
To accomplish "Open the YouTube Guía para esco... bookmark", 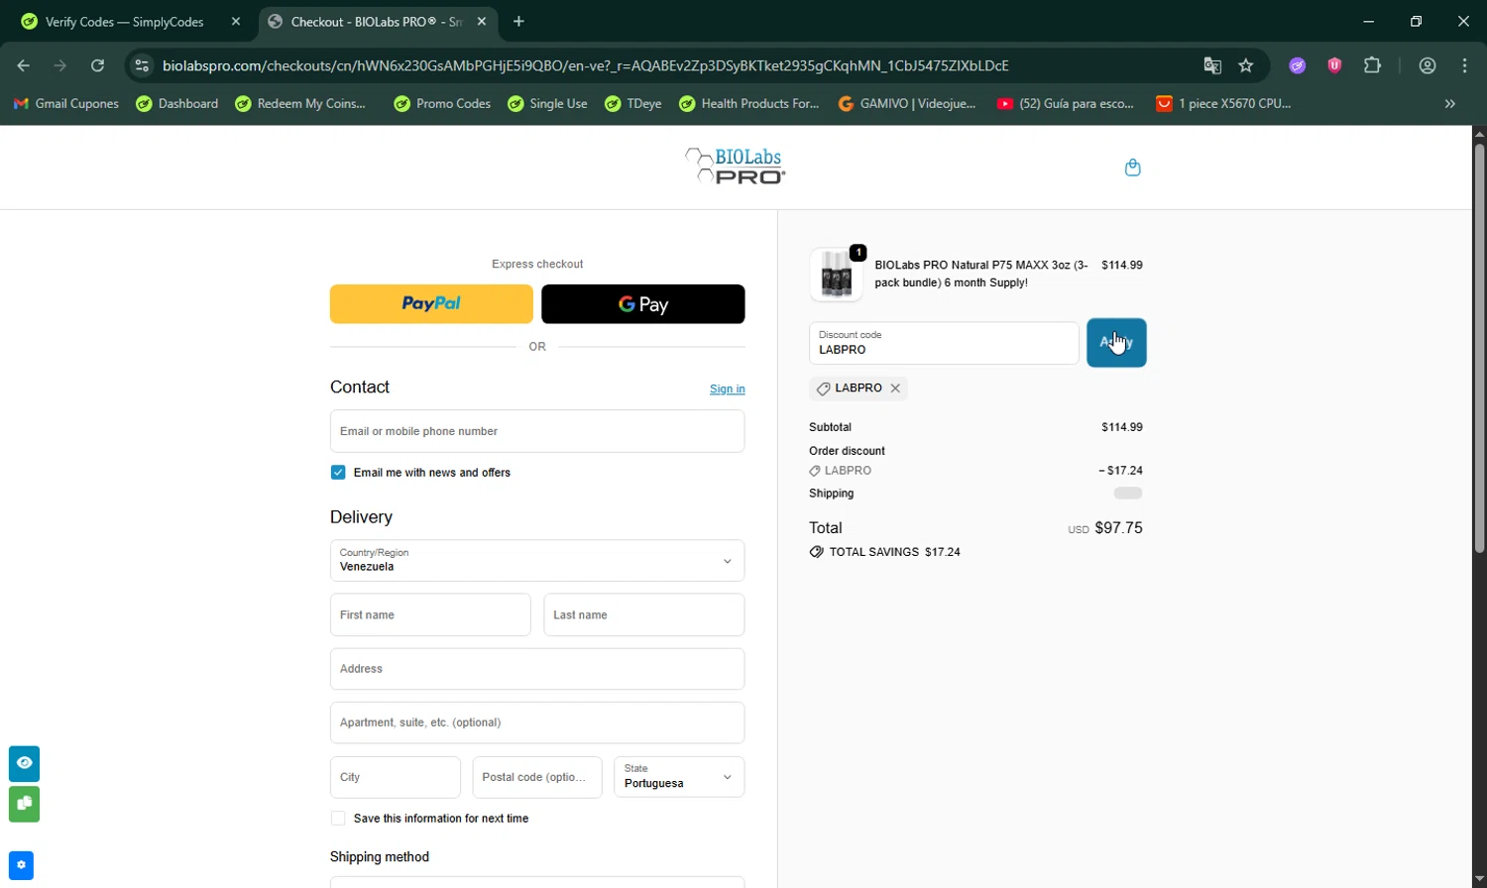I will tap(1066, 103).
